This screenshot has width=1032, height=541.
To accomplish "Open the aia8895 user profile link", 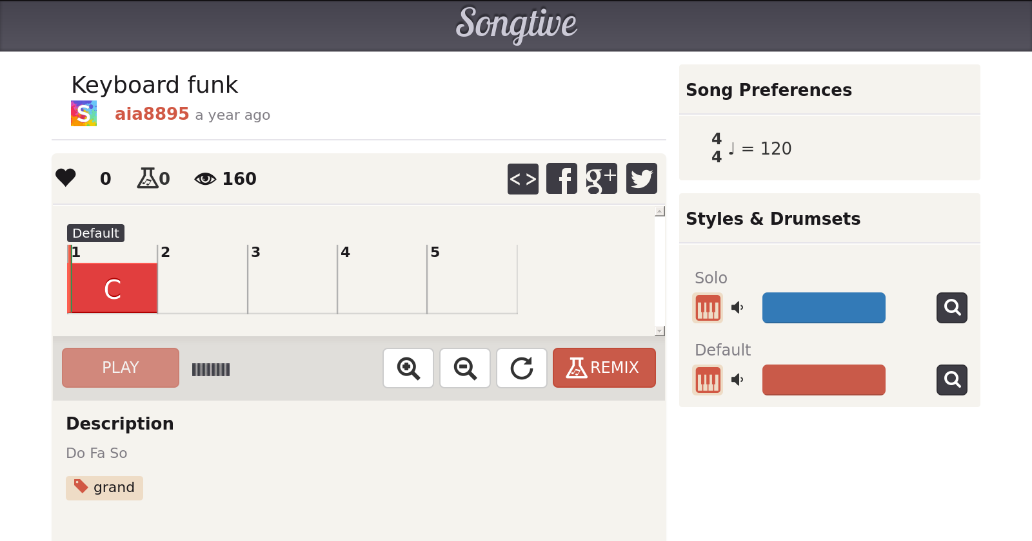I will (152, 114).
